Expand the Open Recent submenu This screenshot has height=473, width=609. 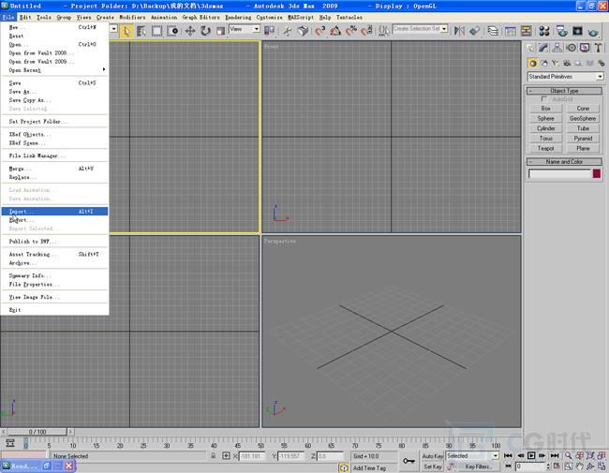tap(54, 70)
